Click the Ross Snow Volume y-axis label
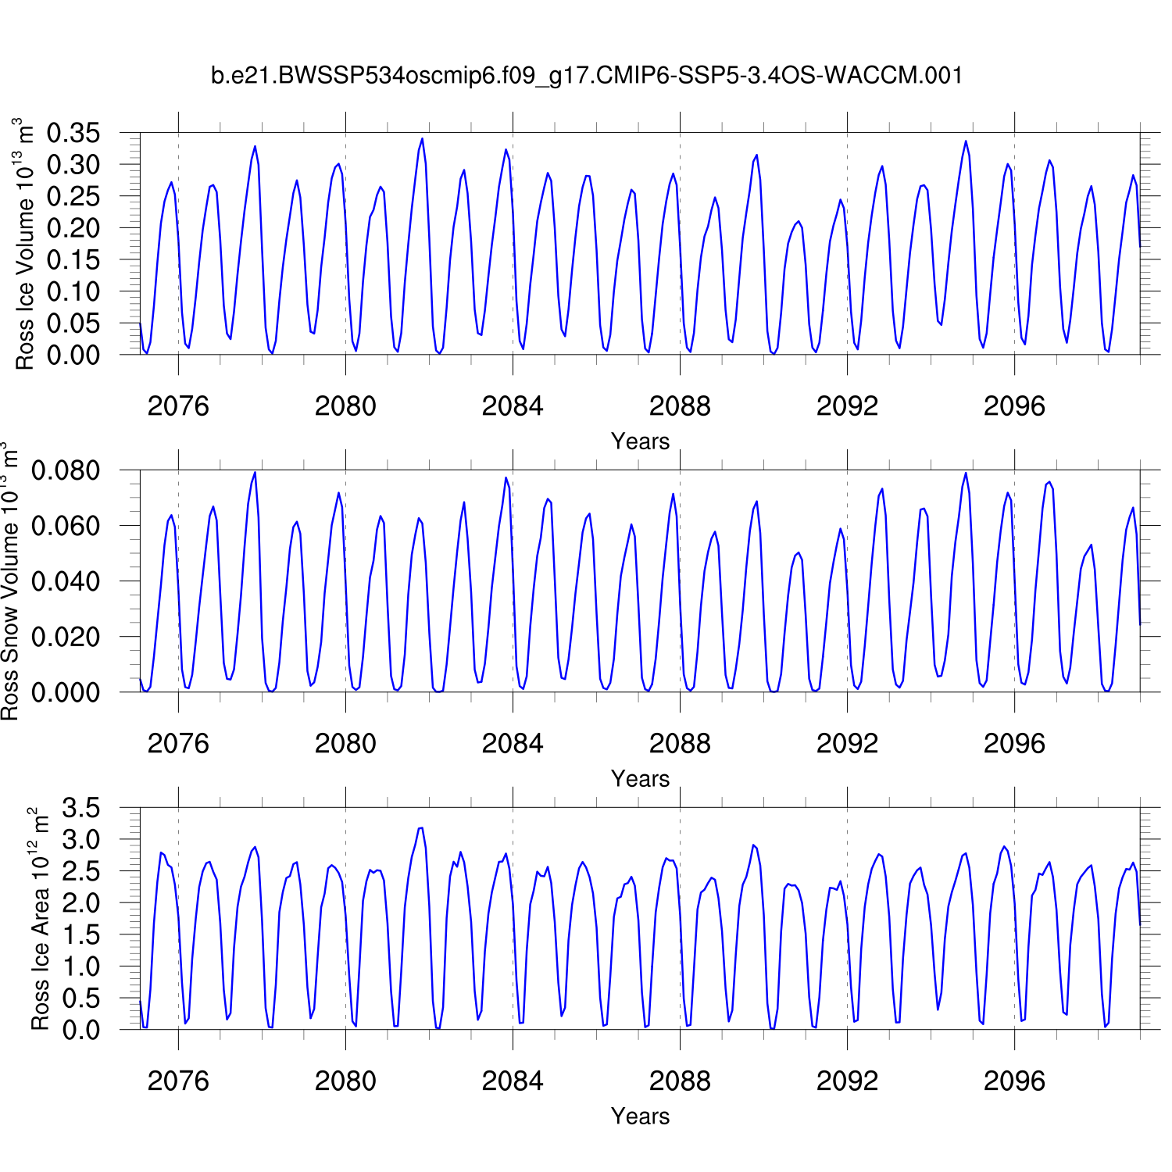1172x1172 pixels. (x=9, y=582)
